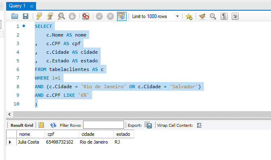Rollback the current transaction
Viewport: 271px width, 160px height.
(110, 16)
